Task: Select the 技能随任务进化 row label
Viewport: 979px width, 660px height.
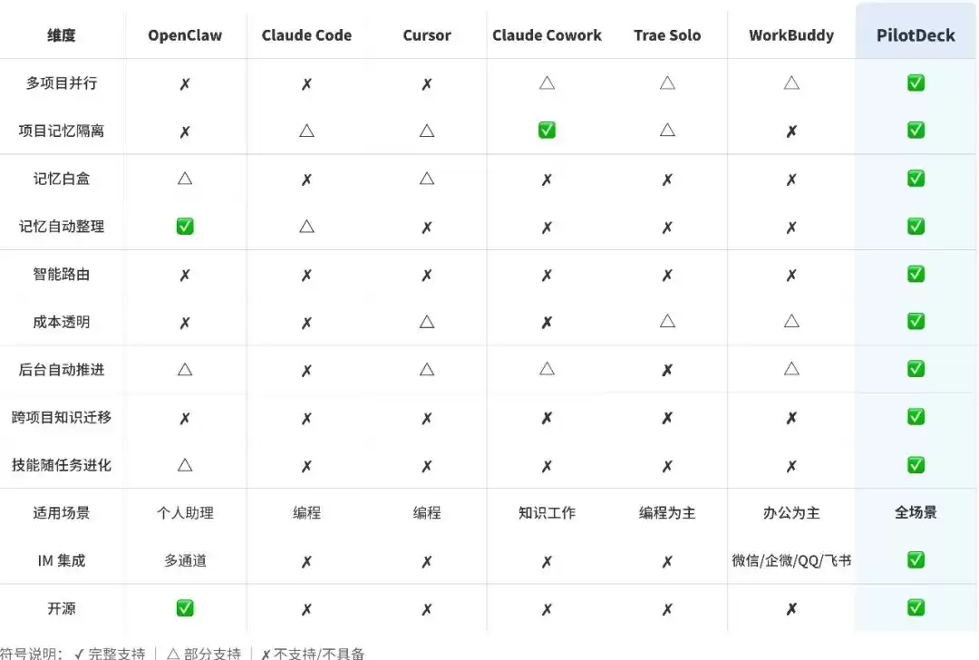Action: tap(62, 465)
